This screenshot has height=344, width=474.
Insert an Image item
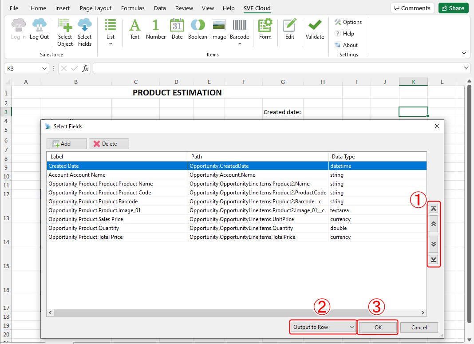pyautogui.click(x=218, y=29)
